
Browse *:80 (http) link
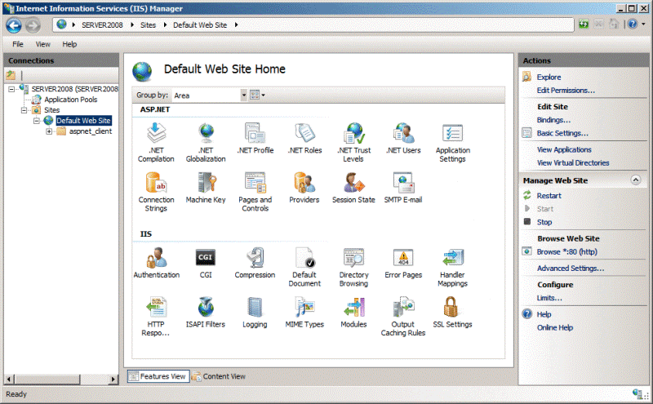click(566, 252)
